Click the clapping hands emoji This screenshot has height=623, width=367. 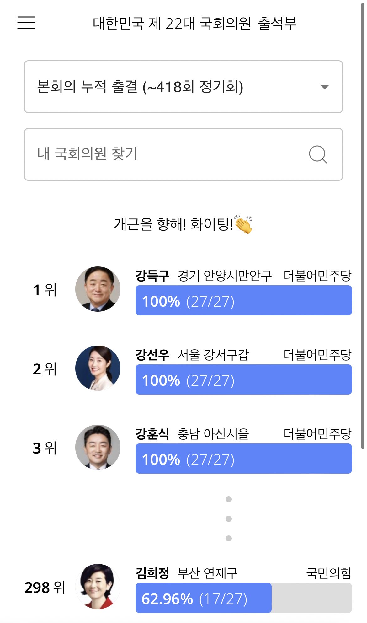[x=243, y=224]
